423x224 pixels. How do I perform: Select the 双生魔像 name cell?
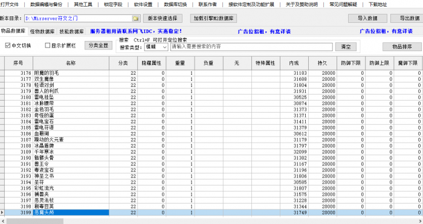coord(71,79)
